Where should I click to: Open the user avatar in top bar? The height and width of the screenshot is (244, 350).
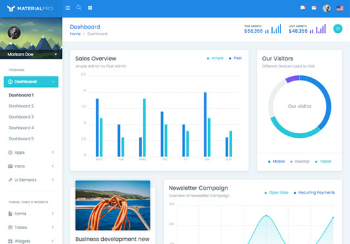[x=326, y=8]
